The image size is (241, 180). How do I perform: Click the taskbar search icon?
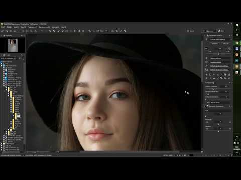point(237,30)
